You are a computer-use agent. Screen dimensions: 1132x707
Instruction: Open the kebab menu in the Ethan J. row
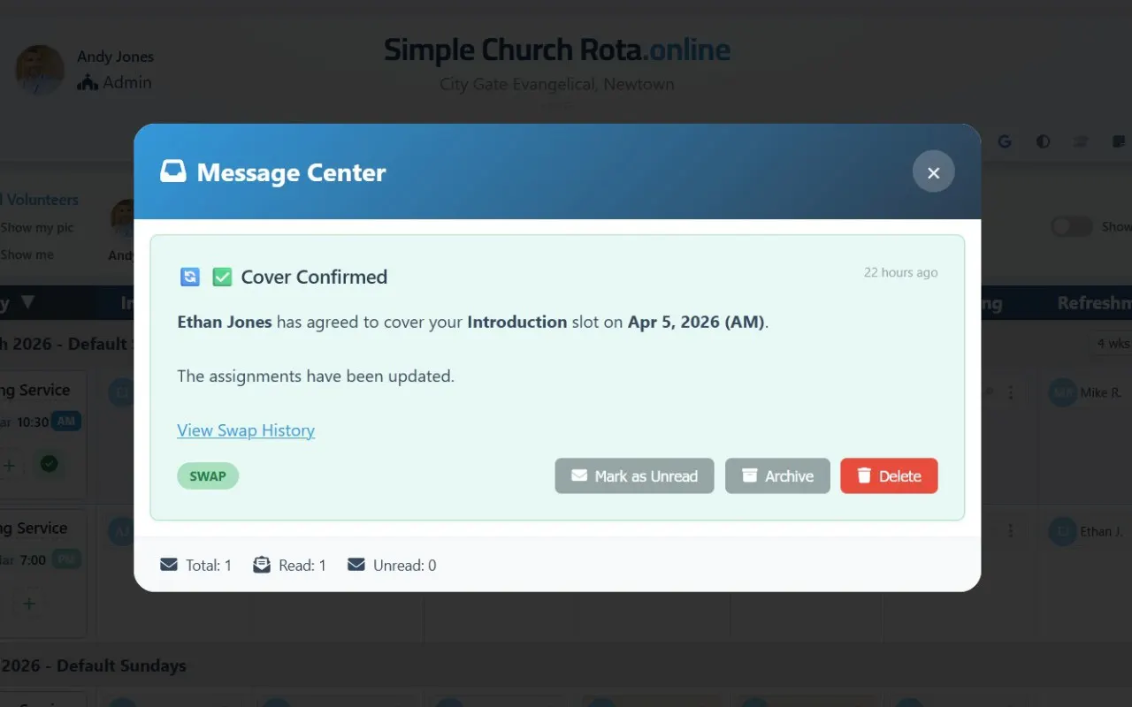click(1011, 531)
